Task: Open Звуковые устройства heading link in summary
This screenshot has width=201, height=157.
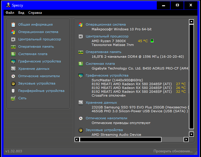Action: point(104,130)
